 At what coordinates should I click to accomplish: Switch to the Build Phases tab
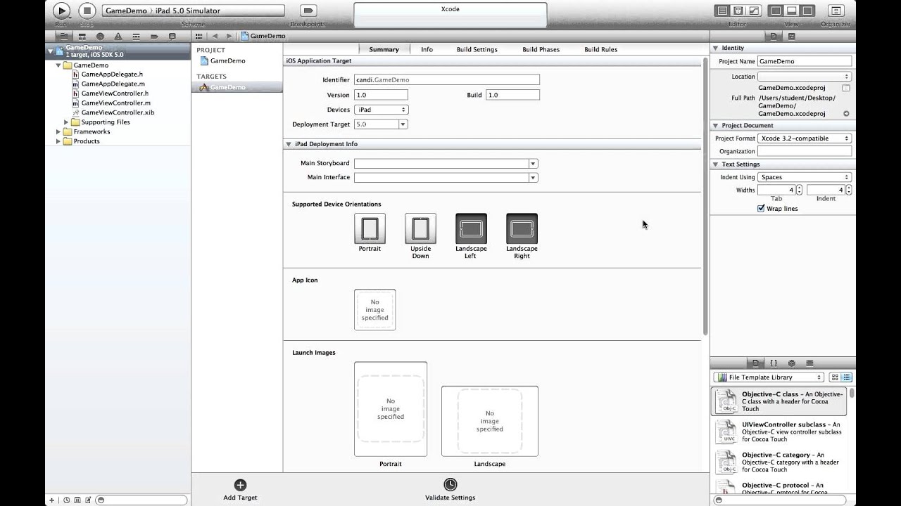541,49
